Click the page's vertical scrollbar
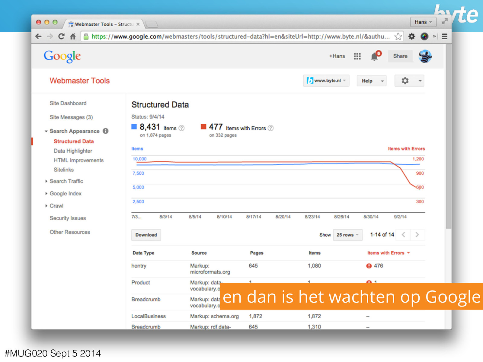 449,136
